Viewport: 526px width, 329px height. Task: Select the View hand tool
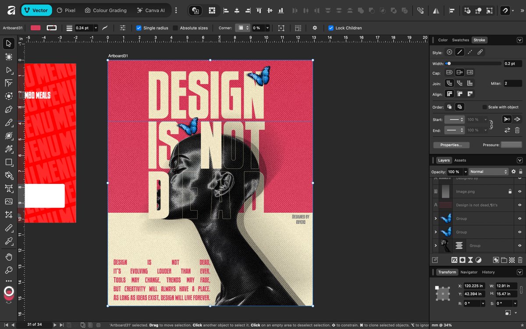click(8, 257)
